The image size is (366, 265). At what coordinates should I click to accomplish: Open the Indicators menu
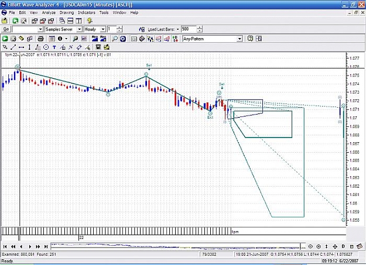click(x=86, y=13)
